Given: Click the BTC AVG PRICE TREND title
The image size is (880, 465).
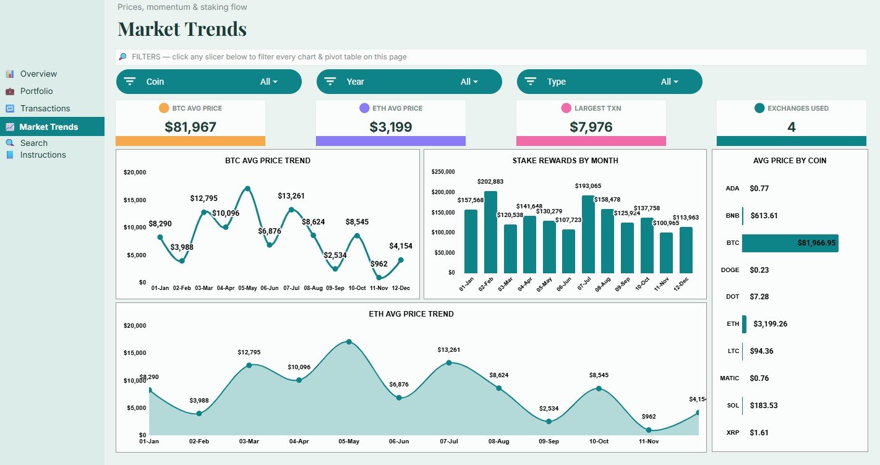Looking at the screenshot, I should (268, 161).
